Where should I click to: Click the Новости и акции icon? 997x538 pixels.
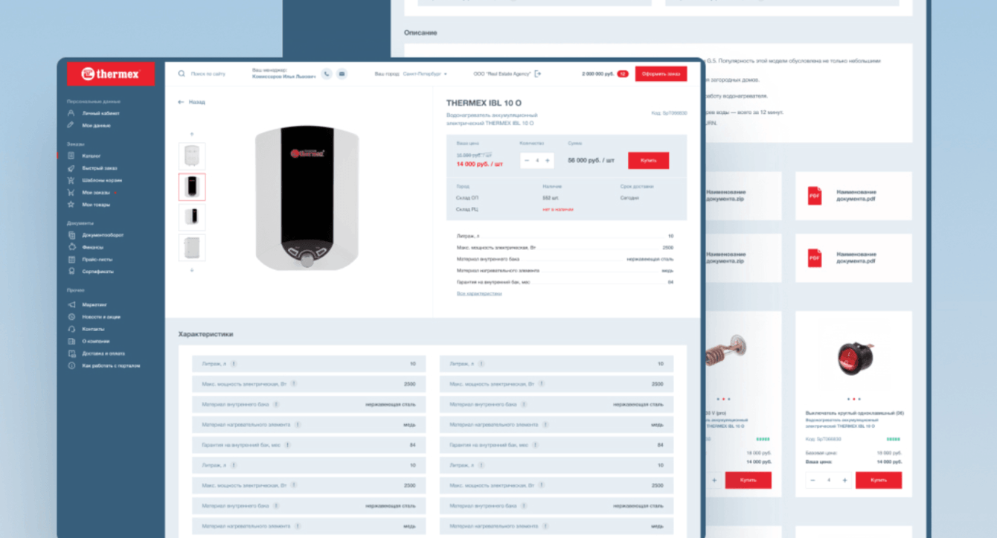(71, 317)
